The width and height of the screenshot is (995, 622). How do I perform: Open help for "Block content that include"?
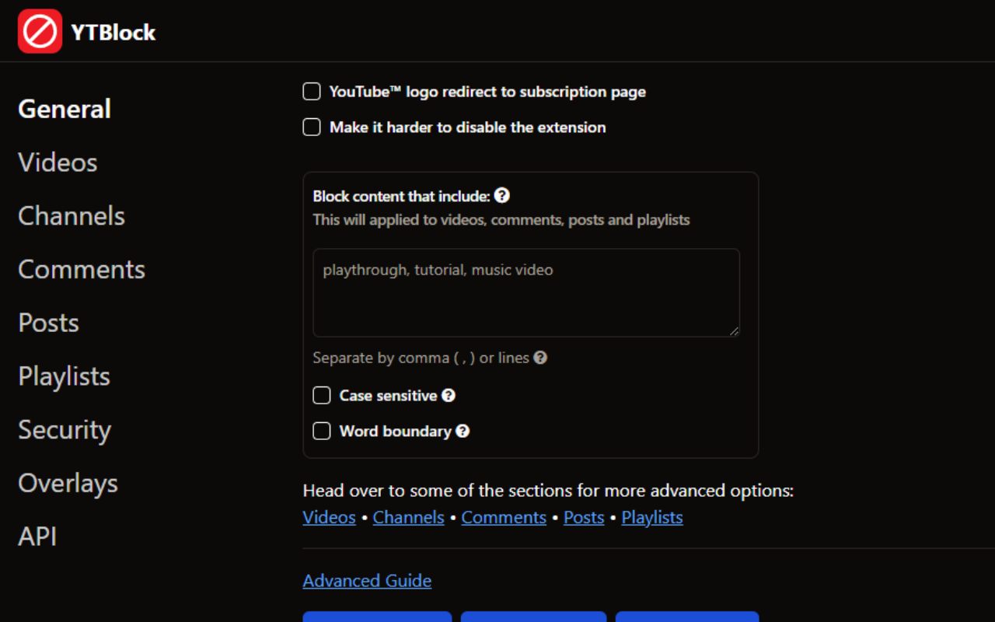click(x=502, y=195)
